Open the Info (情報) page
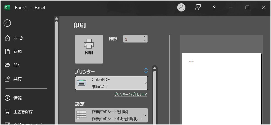Screen dimensions: 271x125 point(17,98)
